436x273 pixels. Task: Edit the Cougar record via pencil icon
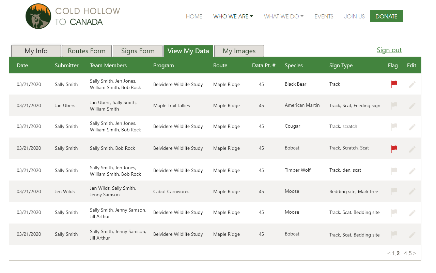tap(412, 127)
